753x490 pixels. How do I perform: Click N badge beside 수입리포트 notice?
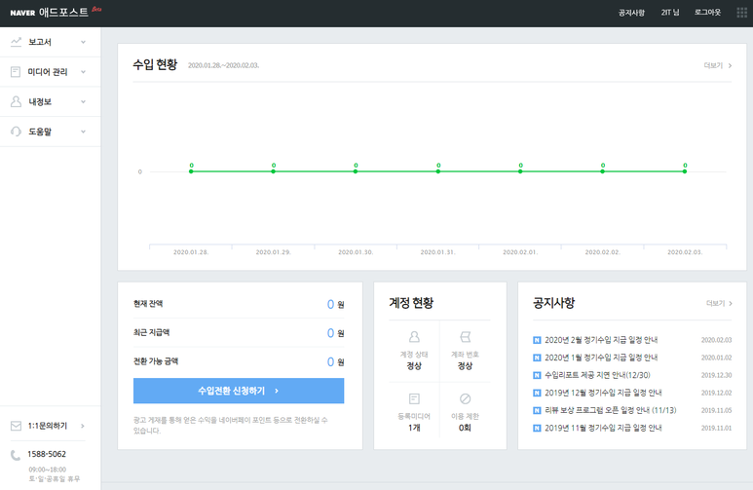click(x=537, y=375)
